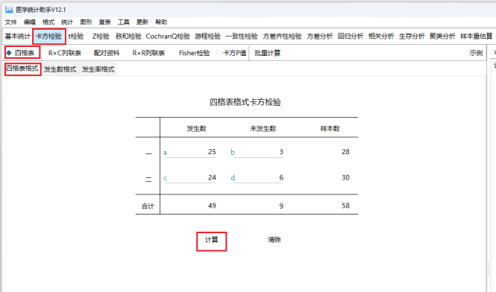The height and width of the screenshot is (292, 496).
Task: Switch to 基本统计 tab
Action: [x=18, y=36]
